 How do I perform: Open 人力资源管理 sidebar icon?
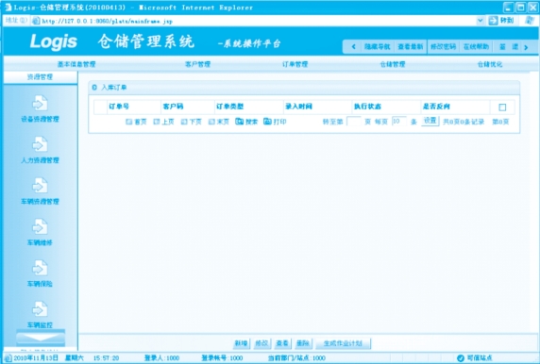tap(40, 144)
